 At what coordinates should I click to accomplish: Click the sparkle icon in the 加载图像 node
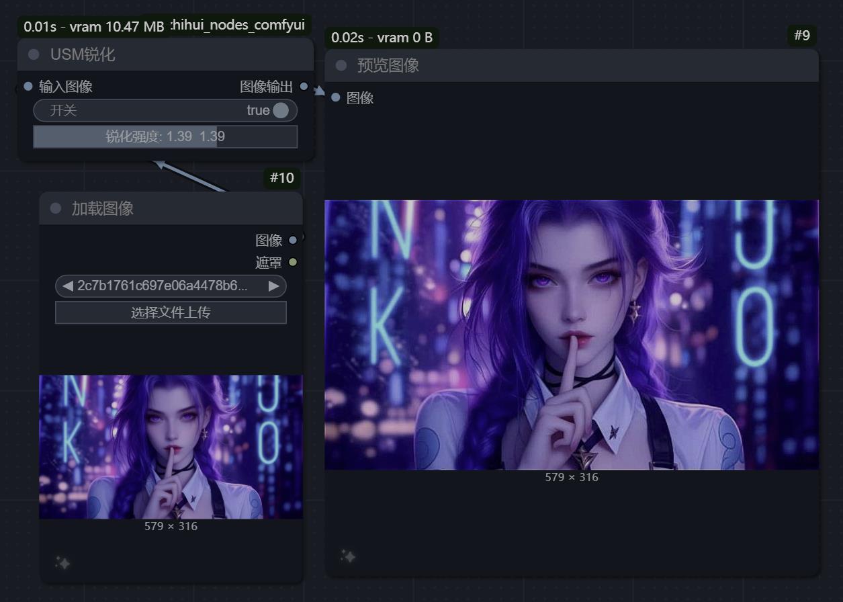click(62, 563)
